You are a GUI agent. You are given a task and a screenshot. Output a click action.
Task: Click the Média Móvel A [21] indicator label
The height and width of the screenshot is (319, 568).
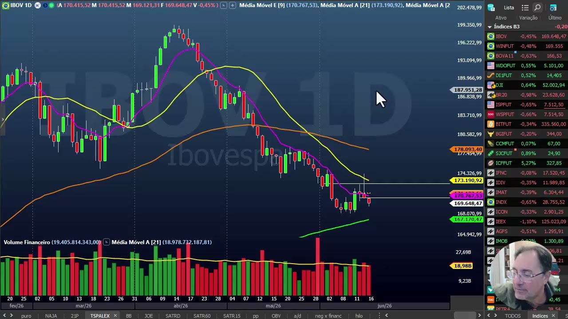coord(345,5)
